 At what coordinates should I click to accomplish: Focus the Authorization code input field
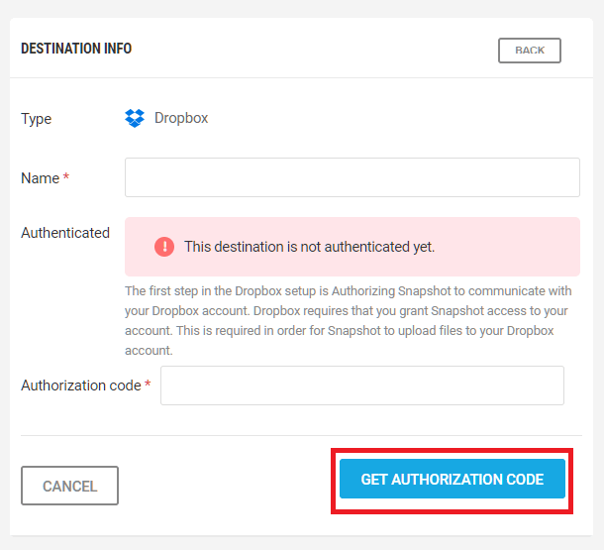[x=361, y=385]
